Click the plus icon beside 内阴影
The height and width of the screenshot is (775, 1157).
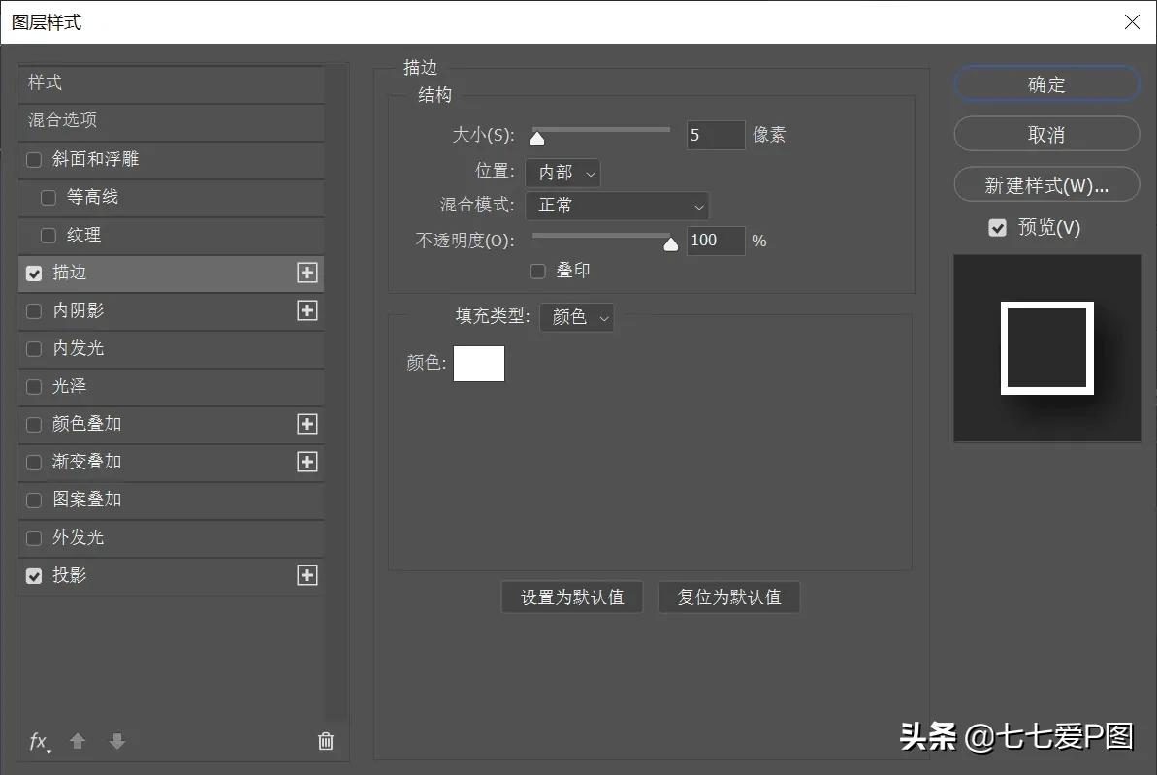(307, 310)
